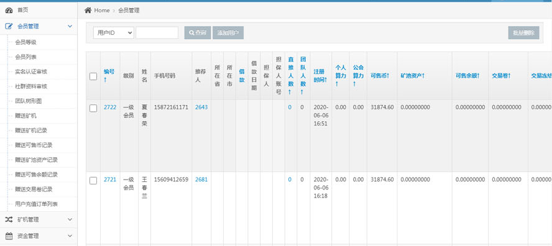Open the 用户ID search field dropdown
The image size is (552, 246).
114,33
